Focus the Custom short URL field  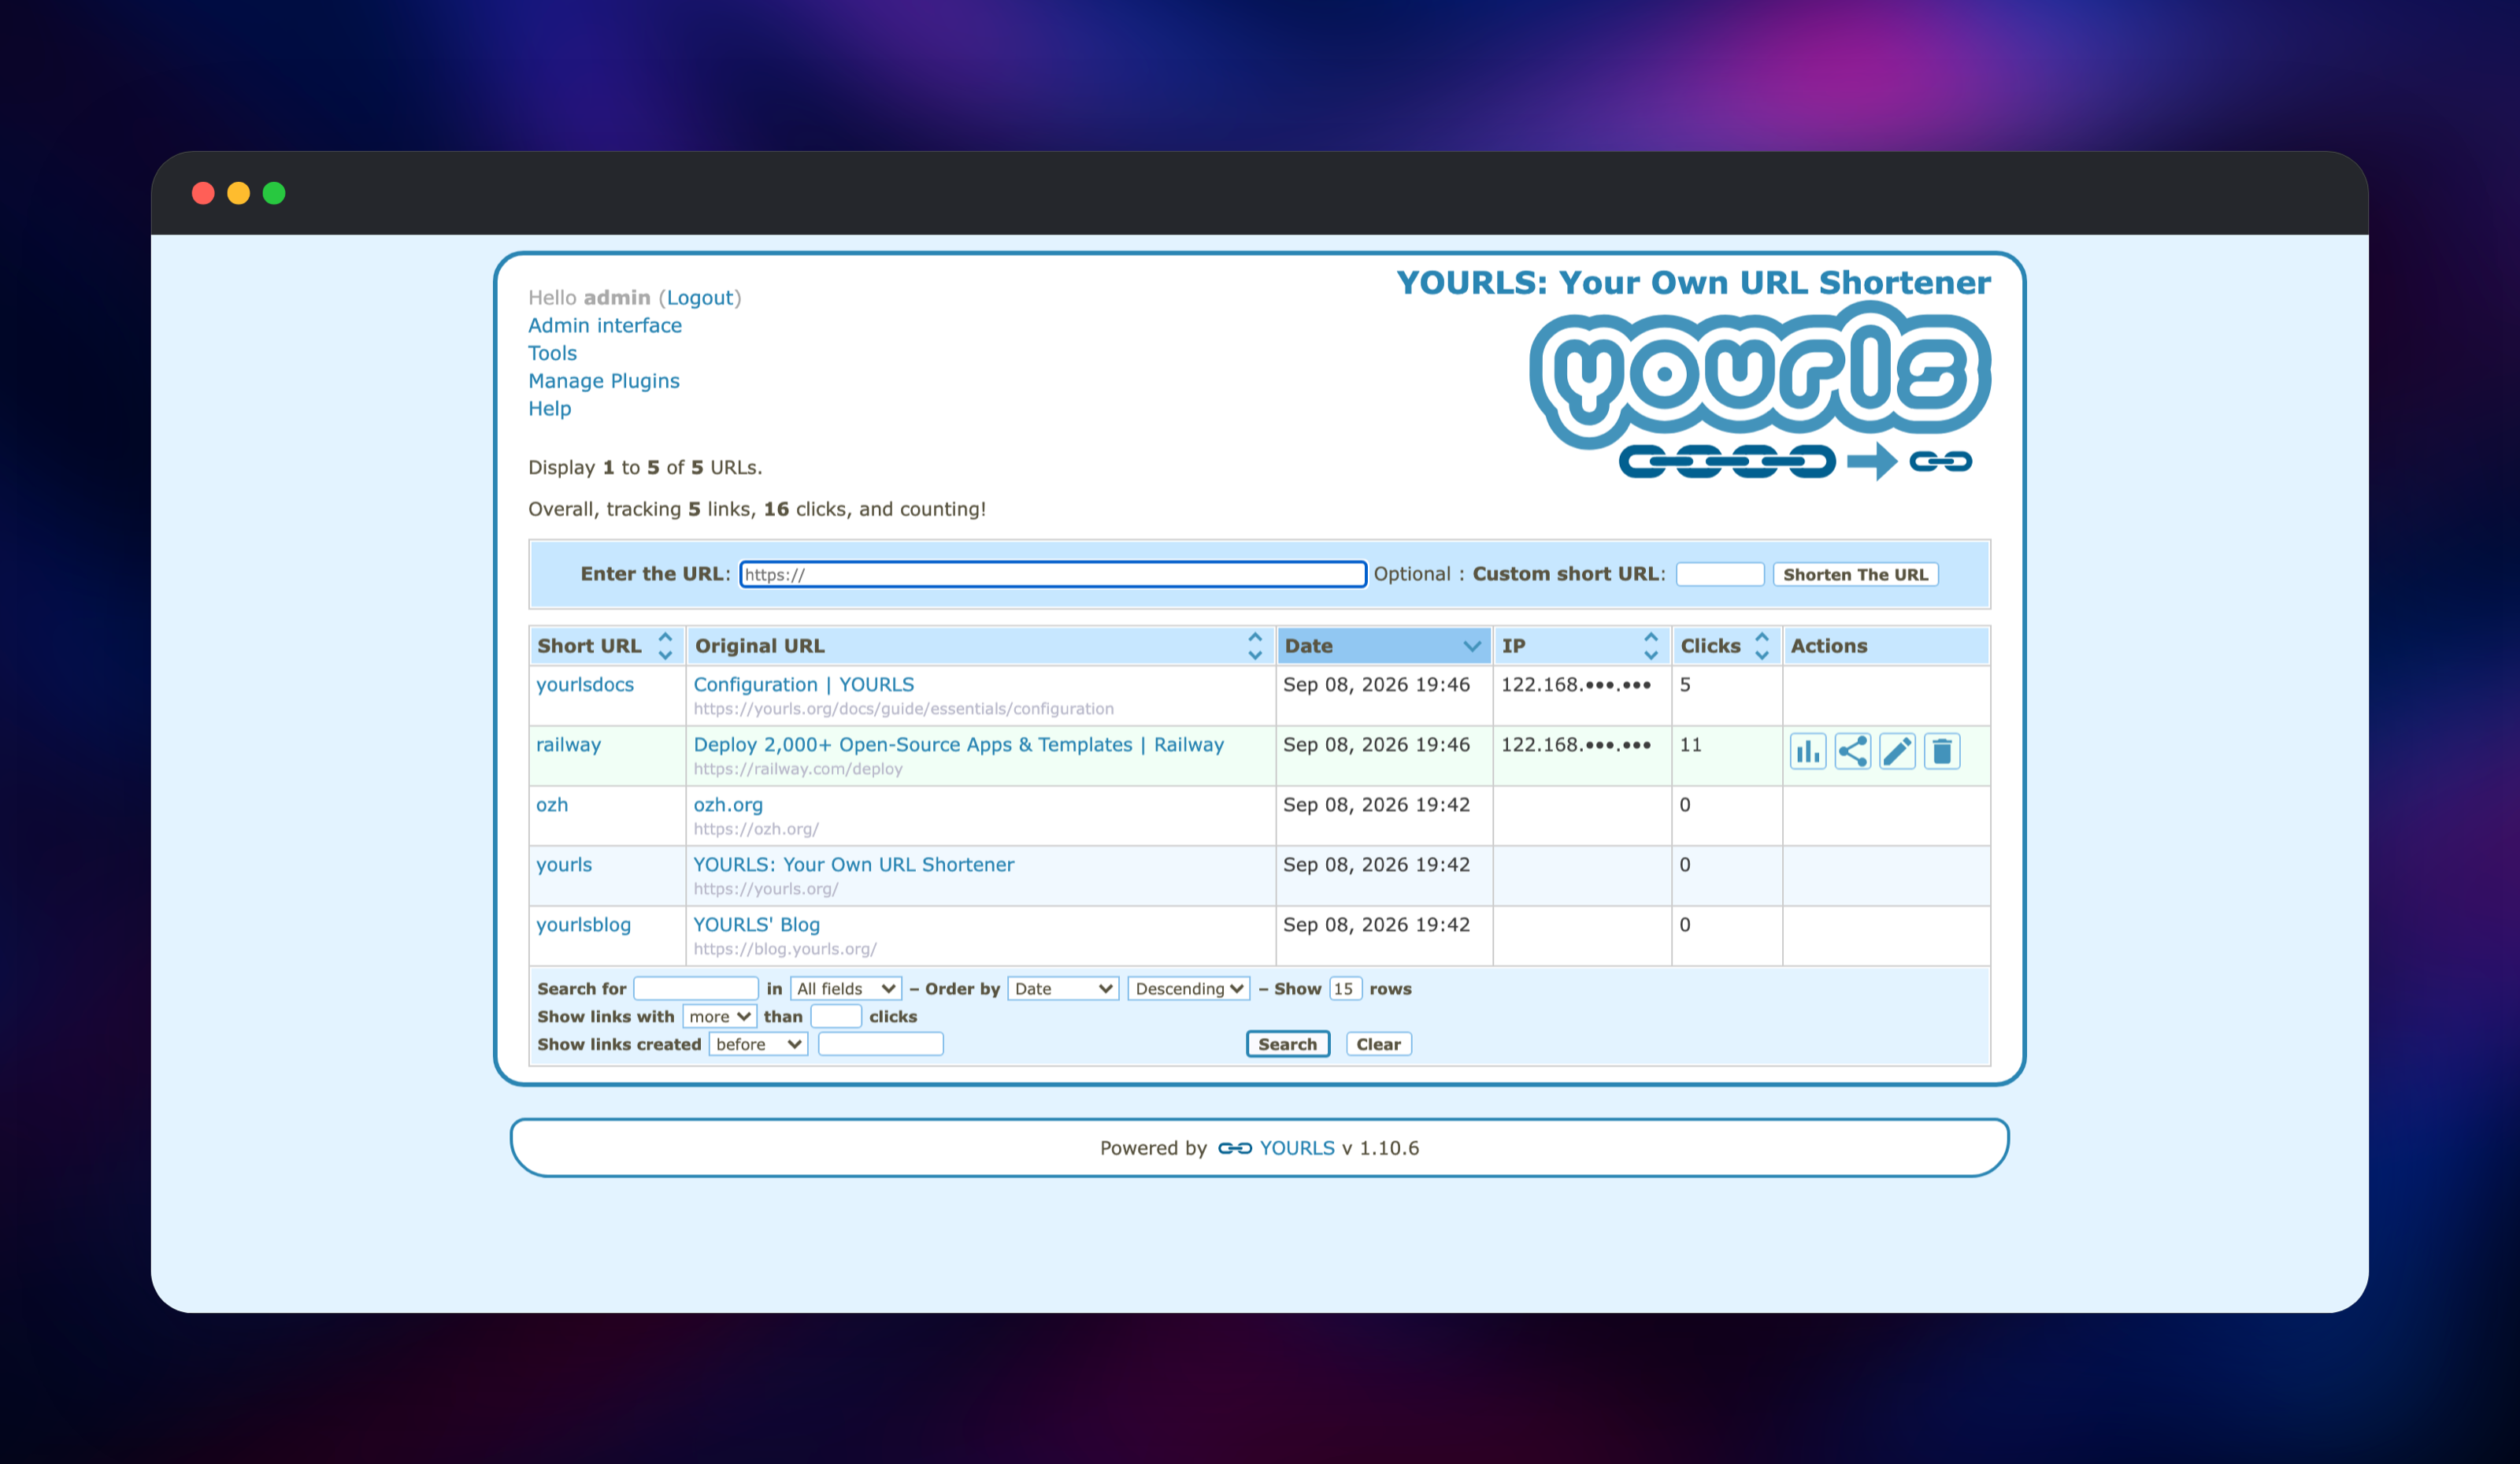point(1720,574)
